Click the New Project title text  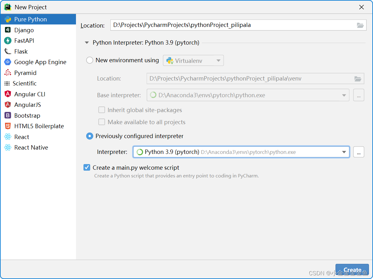click(31, 7)
